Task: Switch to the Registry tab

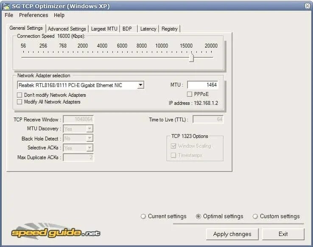Action: (x=170, y=29)
